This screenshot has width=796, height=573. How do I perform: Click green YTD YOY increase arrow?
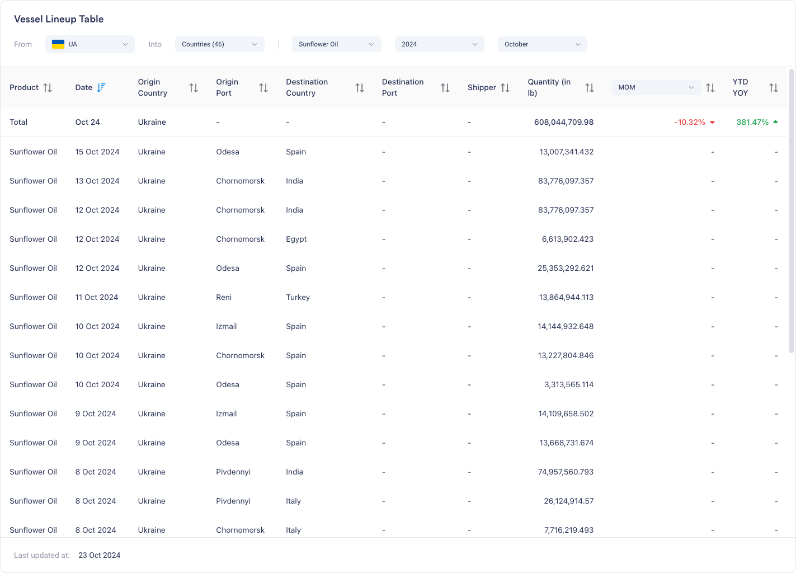(x=775, y=122)
